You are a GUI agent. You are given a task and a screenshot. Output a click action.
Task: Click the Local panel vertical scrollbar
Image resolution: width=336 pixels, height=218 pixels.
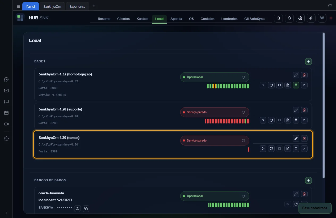[324, 105]
